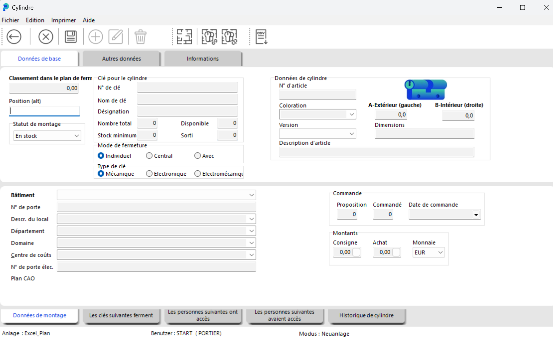Expand the Bâtiment combo box
The width and height of the screenshot is (553, 341).
[x=251, y=195]
